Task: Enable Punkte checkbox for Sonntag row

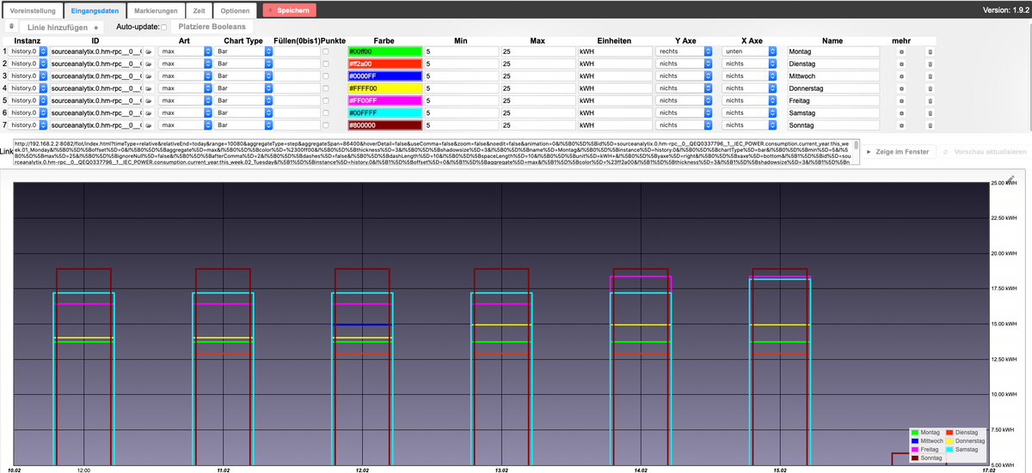Action: [325, 125]
